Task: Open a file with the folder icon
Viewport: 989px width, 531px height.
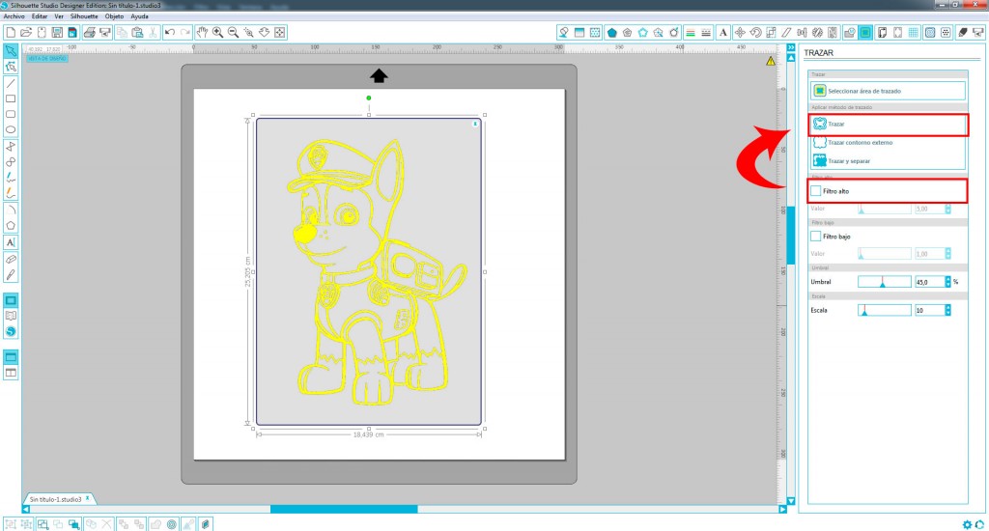Action: [x=26, y=32]
